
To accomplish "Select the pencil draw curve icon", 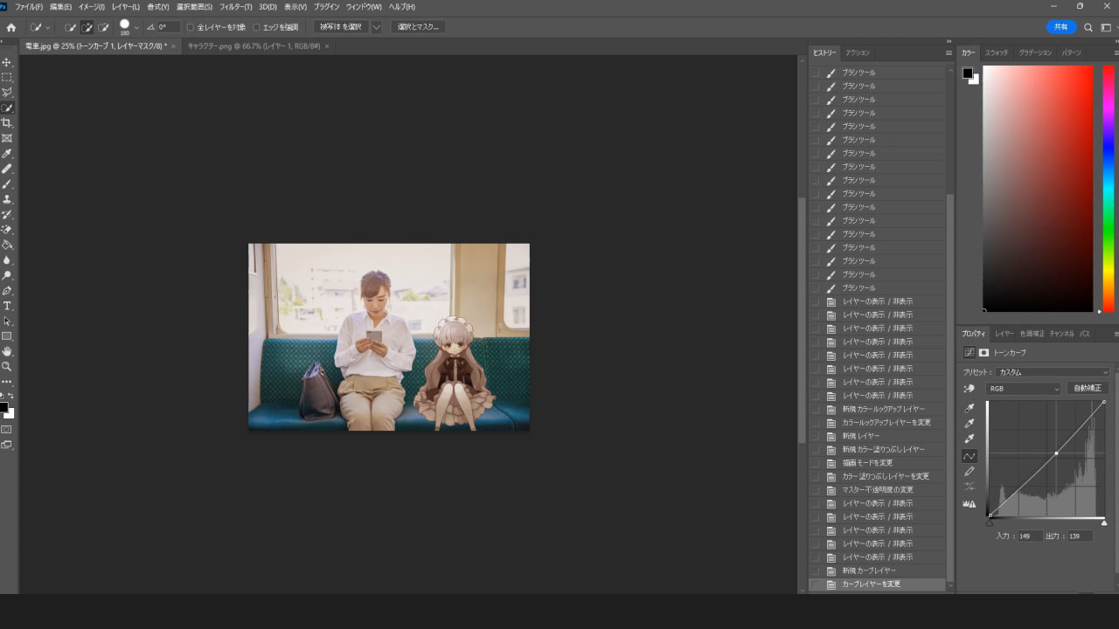I will 969,472.
